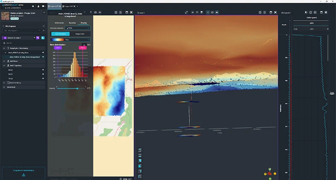Toggle visibility of Utah_FORGE_Gravity_Data layer
The image size is (336, 180).
click(43, 52)
